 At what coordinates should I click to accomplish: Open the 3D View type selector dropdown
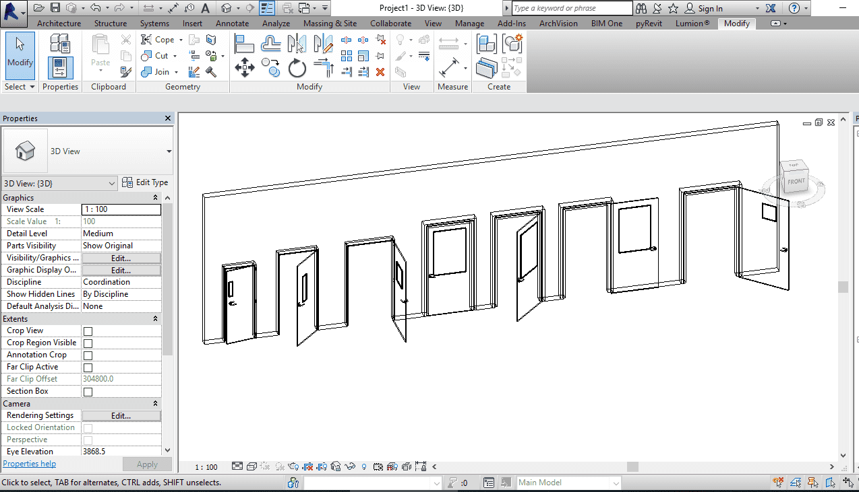(x=169, y=151)
